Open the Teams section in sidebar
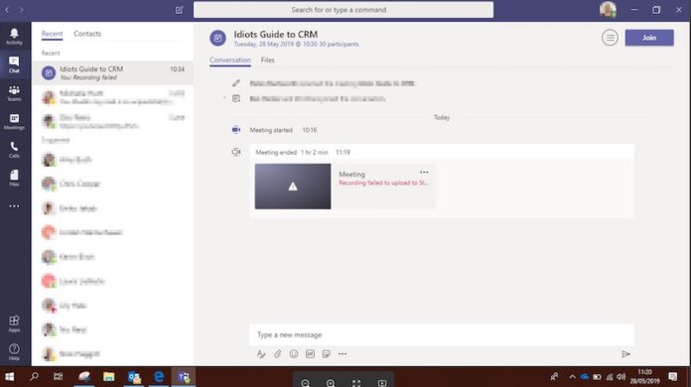The image size is (691, 387). coord(14,93)
